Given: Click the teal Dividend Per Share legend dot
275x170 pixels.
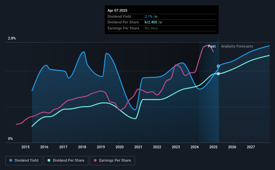Looking at the screenshot, I should pos(49,160).
